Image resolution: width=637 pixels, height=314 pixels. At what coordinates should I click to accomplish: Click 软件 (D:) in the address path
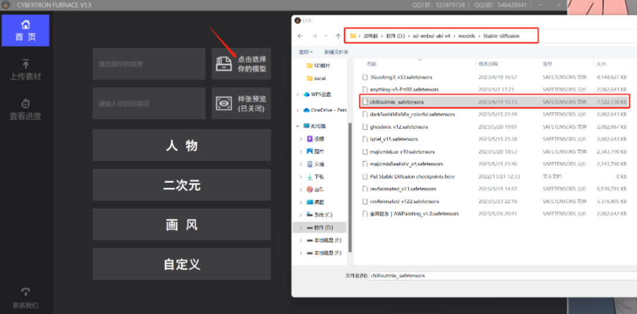pyautogui.click(x=396, y=36)
